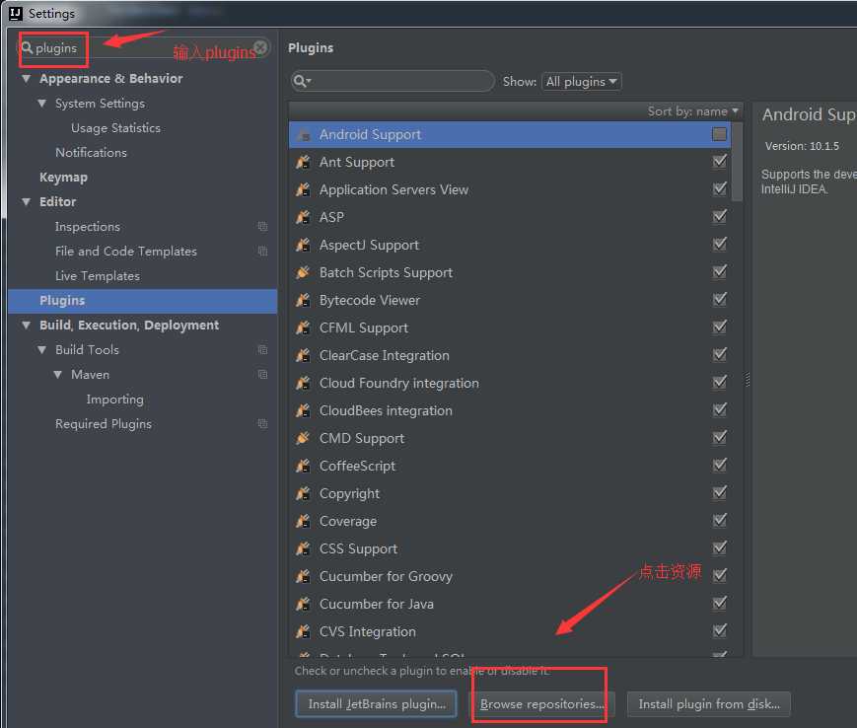Select the Cloud Foundry integration row text
This screenshot has height=728, width=857.
pos(399,383)
